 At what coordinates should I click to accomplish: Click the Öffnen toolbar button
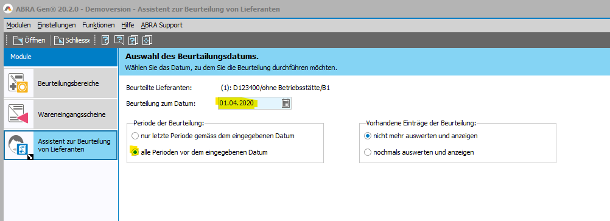click(x=29, y=40)
